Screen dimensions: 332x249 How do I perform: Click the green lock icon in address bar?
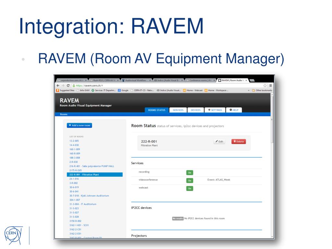(74, 86)
